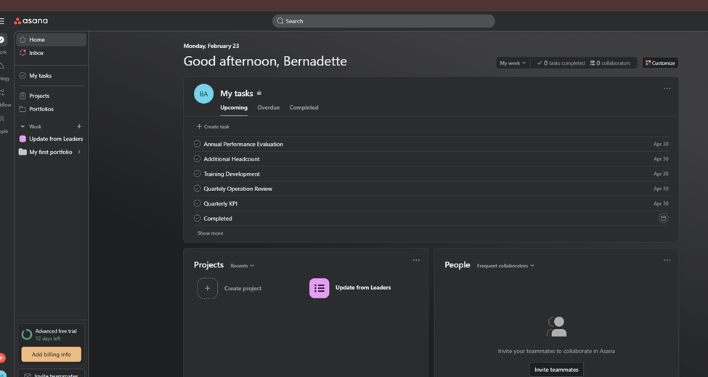The height and width of the screenshot is (377, 708).
Task: Switch to the Overdue tab
Action: pyautogui.click(x=268, y=108)
